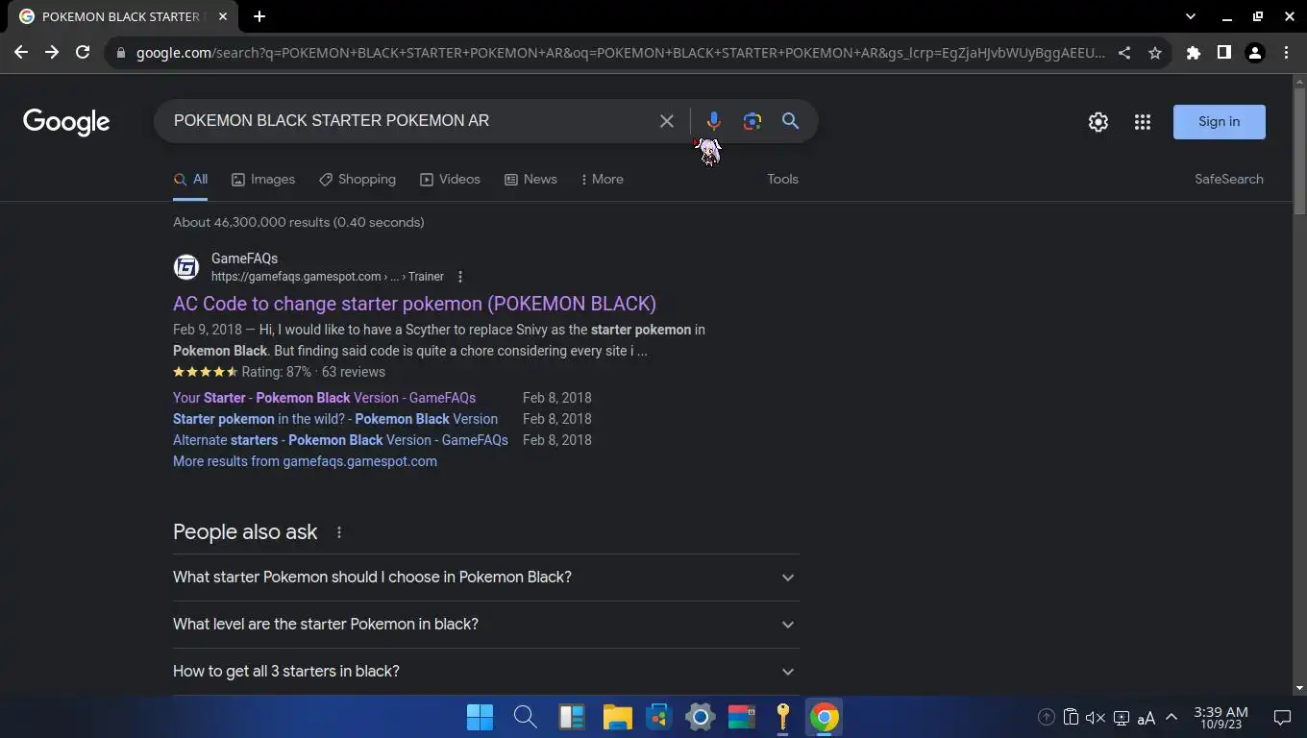The image size is (1307, 738).
Task: Go forward with the browser forward arrow
Action: pyautogui.click(x=52, y=53)
